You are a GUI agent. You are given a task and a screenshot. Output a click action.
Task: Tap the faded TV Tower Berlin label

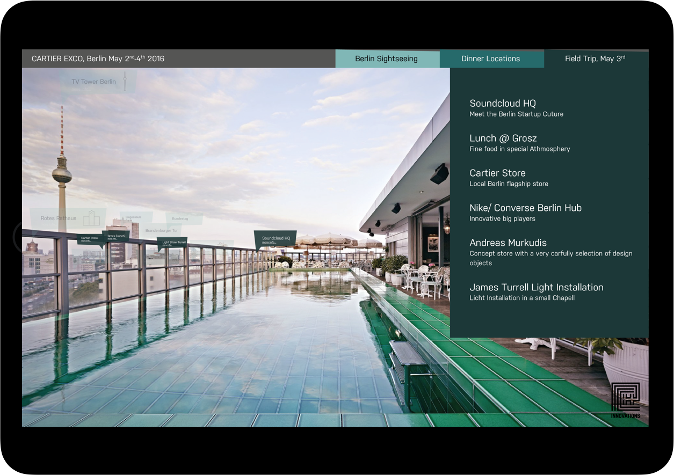pos(94,82)
